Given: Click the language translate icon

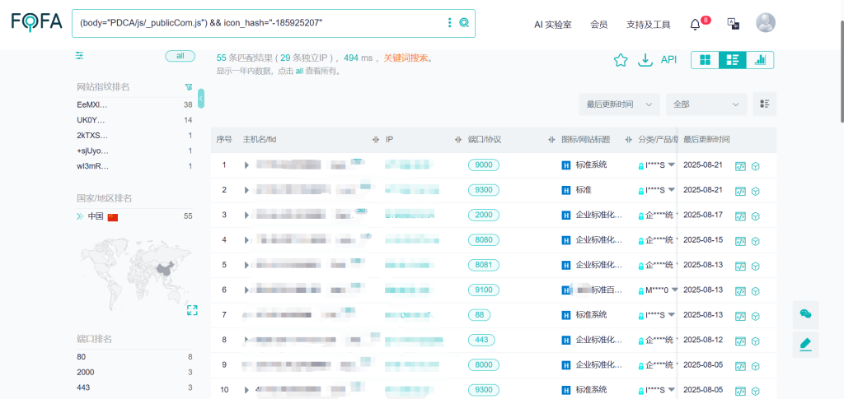Looking at the screenshot, I should tap(732, 24).
